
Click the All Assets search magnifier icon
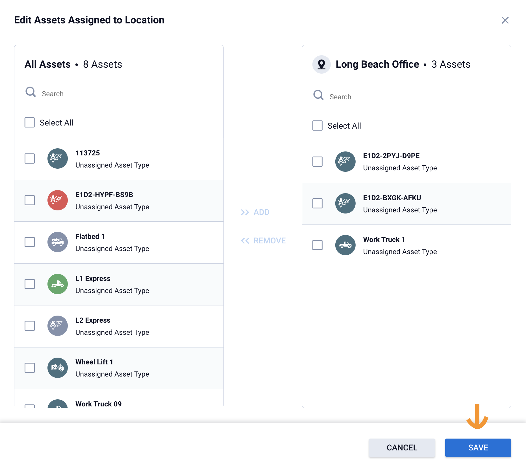(31, 92)
